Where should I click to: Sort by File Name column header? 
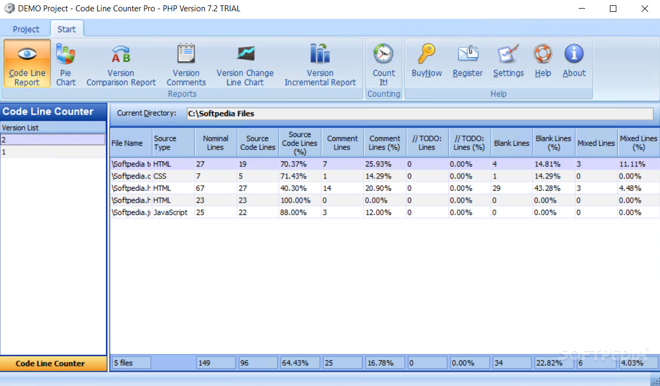tap(131, 143)
